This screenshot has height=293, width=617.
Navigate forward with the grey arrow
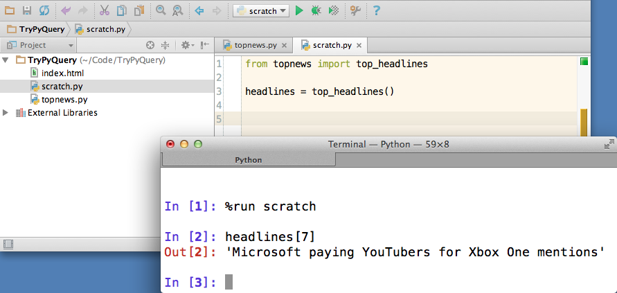tap(217, 10)
